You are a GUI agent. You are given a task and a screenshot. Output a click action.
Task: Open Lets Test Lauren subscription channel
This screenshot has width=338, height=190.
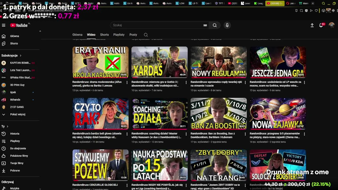pos(20,70)
